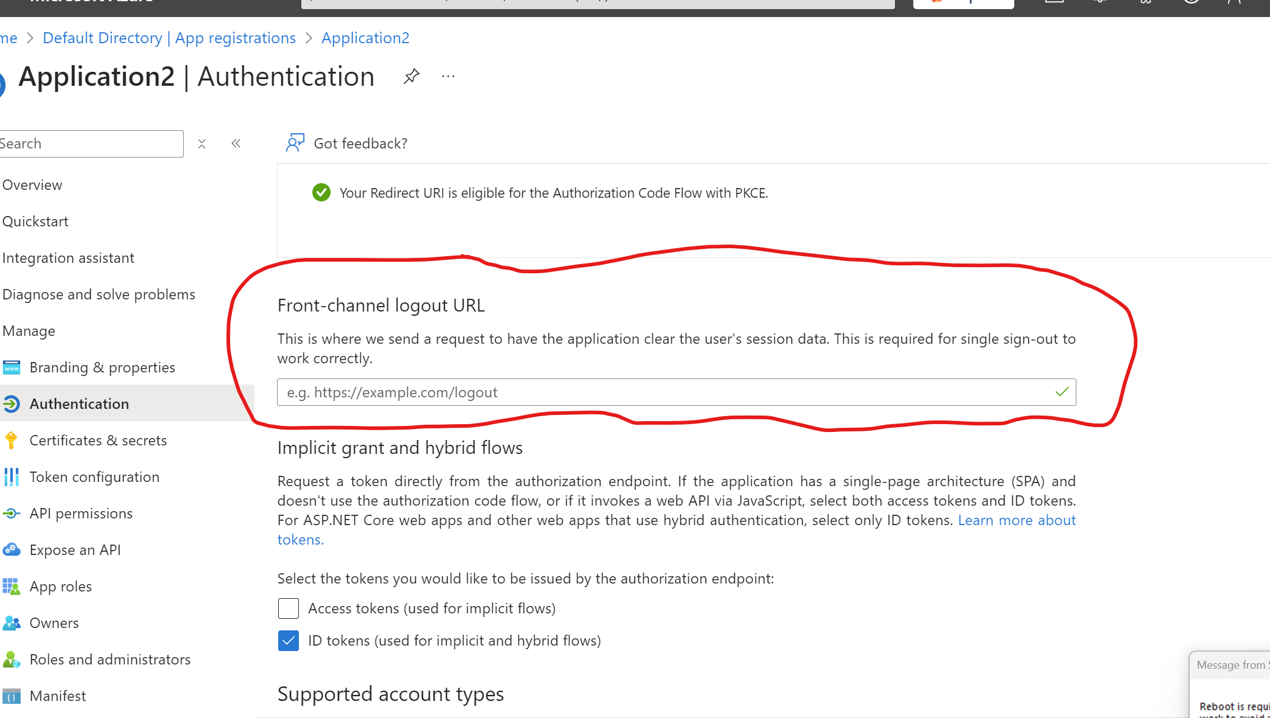
Task: Uncheck ID tokens checkbox
Action: (289, 641)
